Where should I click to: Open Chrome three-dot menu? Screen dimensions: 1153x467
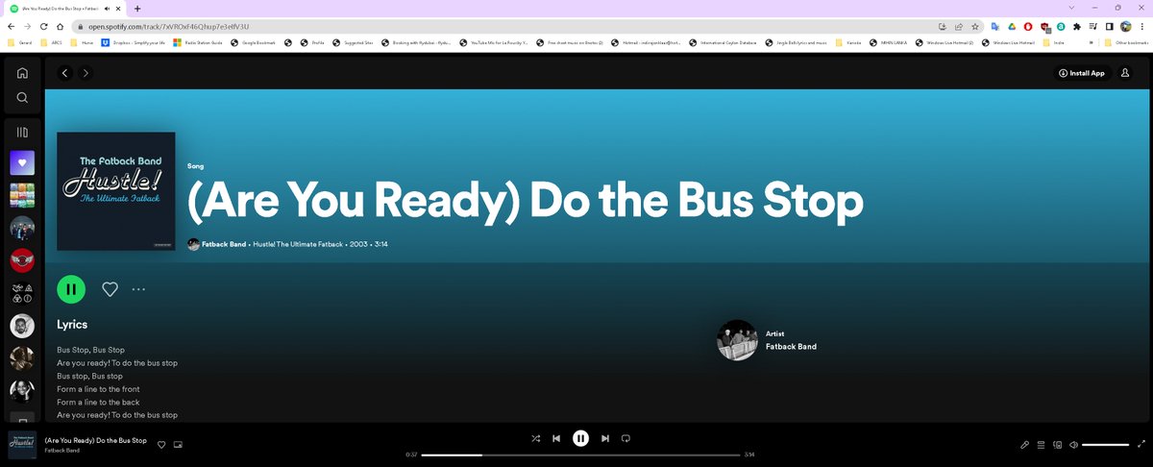[1142, 27]
